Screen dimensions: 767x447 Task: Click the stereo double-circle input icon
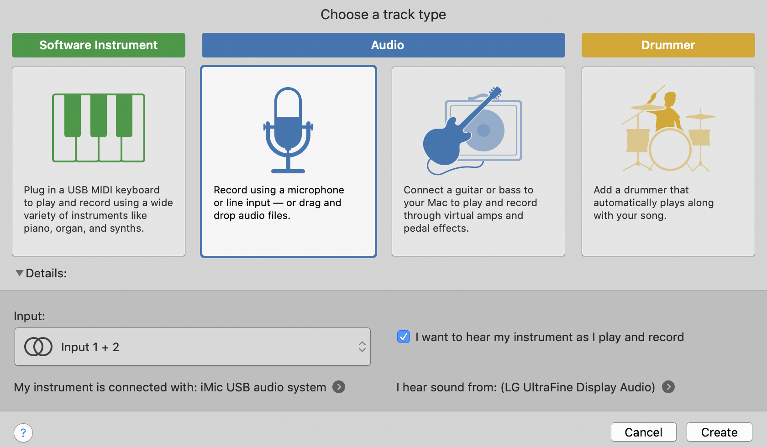38,347
